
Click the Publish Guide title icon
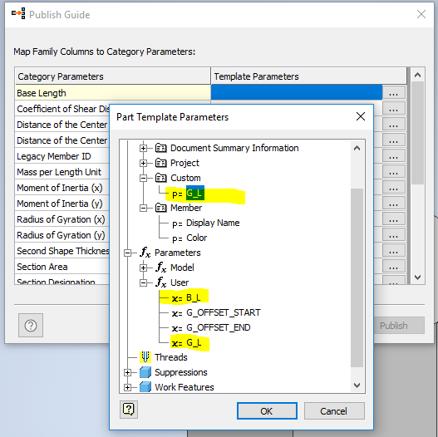[18, 14]
